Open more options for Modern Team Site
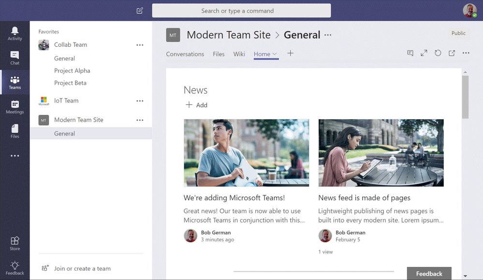The image size is (483, 280). [140, 120]
